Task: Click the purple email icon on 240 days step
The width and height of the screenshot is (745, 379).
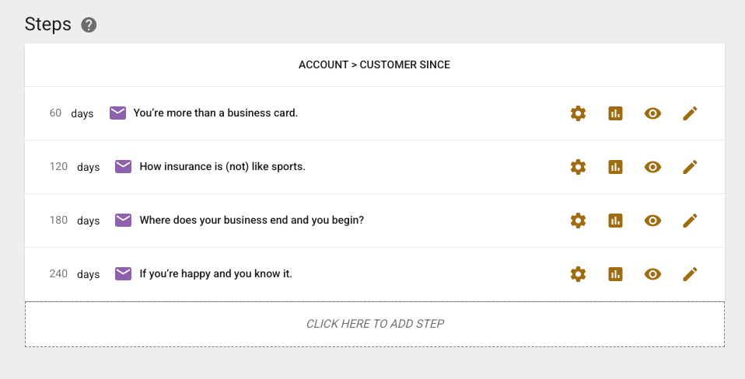Action: (123, 273)
